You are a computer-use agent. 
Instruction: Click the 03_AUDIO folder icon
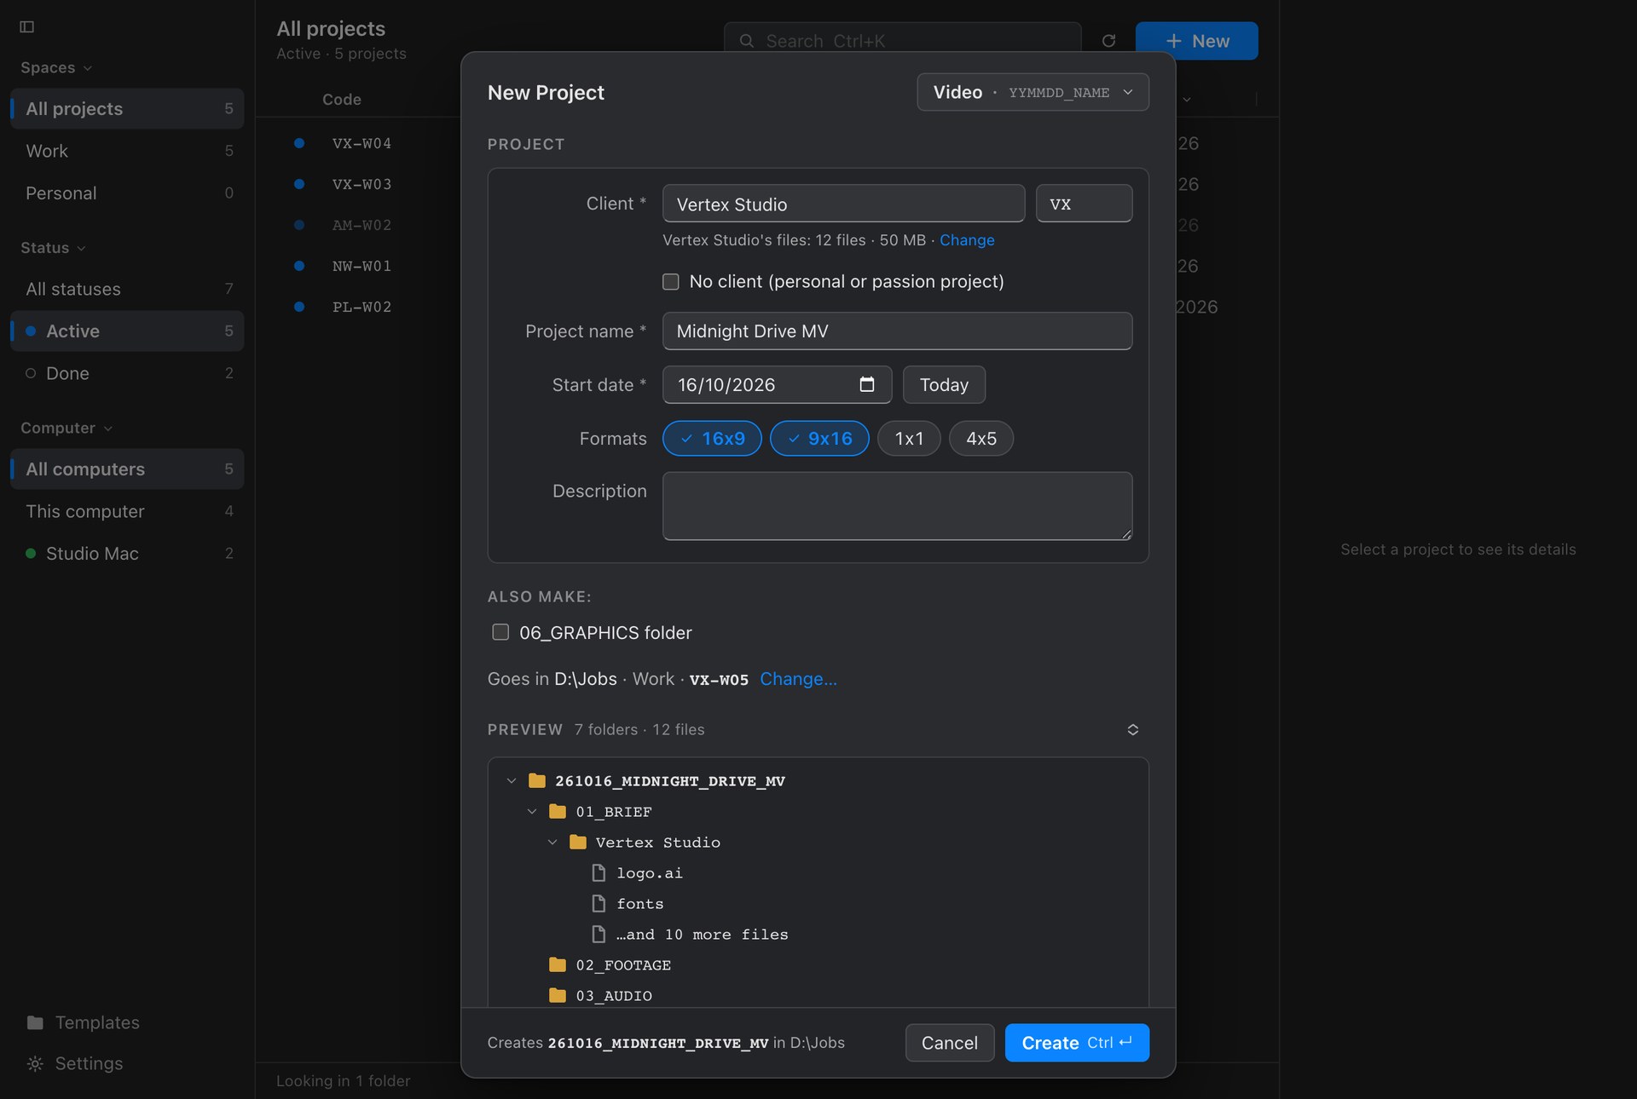[x=558, y=995]
